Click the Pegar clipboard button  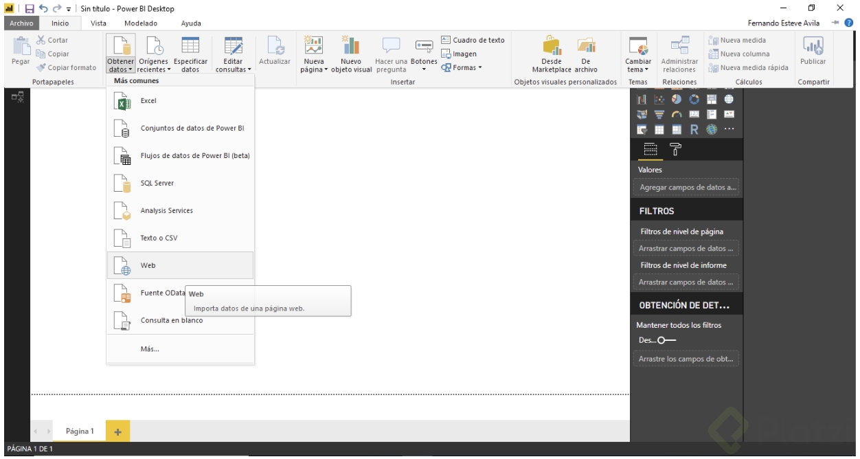pos(21,51)
